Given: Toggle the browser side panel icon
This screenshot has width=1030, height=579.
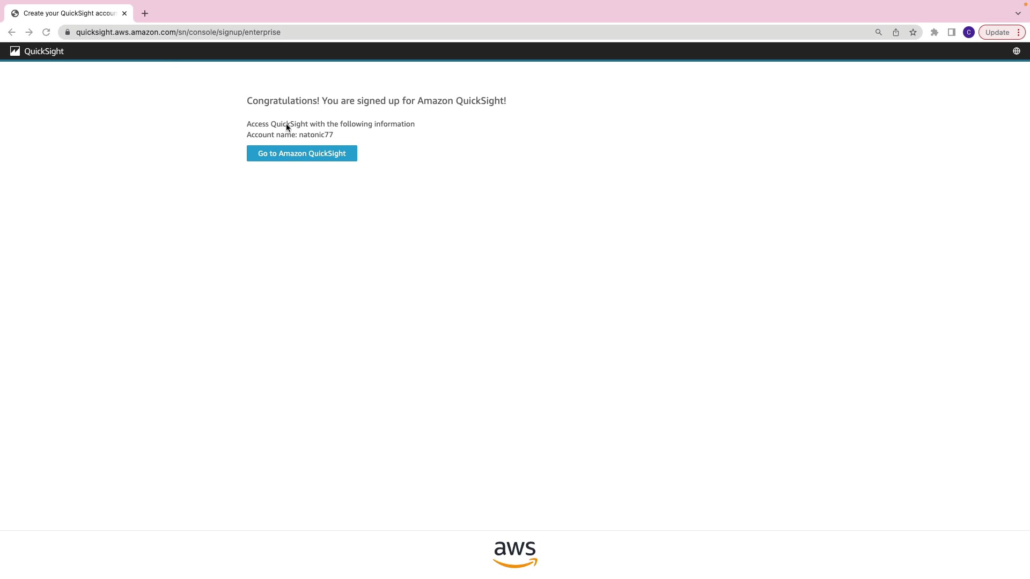Looking at the screenshot, I should 952,32.
